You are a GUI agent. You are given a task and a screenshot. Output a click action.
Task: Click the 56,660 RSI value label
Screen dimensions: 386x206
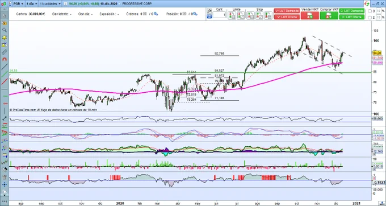(378, 119)
